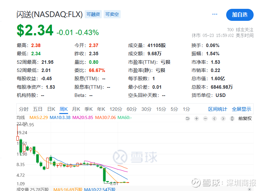
Task: Click the 昨收 value 2.35
Action: [94, 54]
